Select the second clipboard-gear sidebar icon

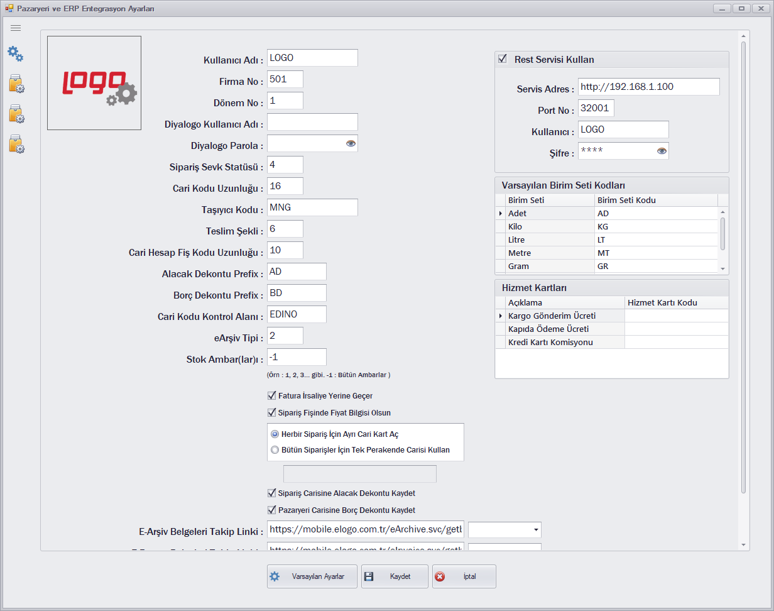click(16, 114)
